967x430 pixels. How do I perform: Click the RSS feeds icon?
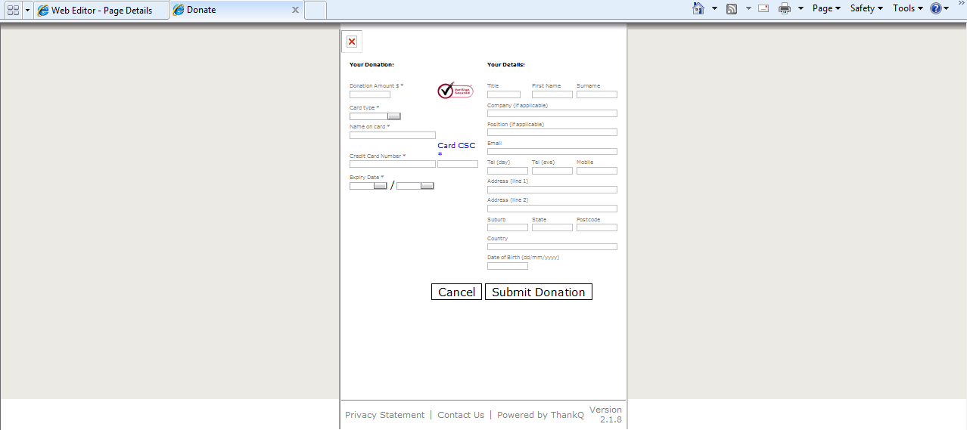point(732,9)
